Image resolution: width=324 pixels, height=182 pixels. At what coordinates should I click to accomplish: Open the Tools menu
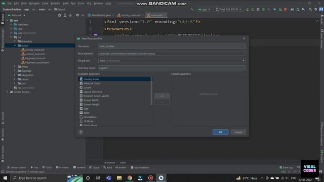81,4
